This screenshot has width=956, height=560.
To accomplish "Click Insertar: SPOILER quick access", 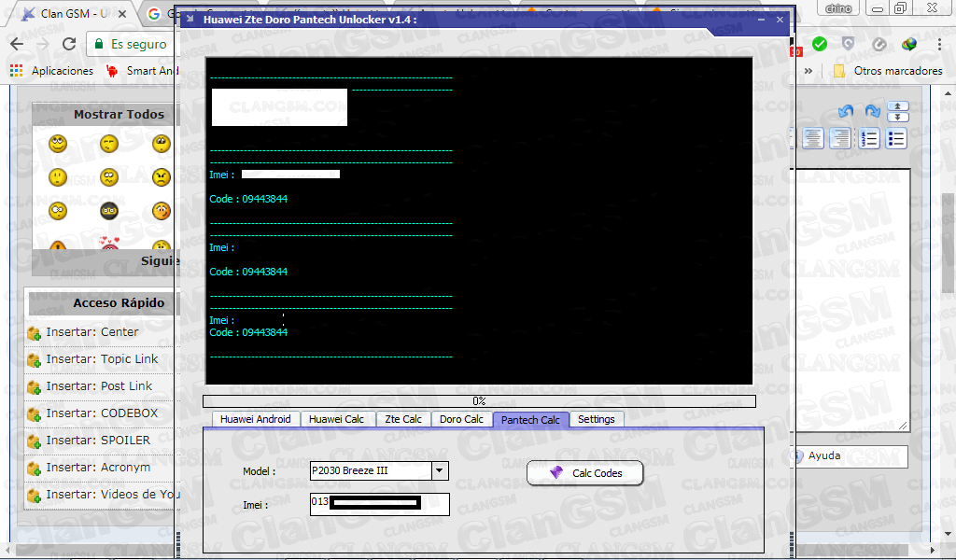I will (97, 440).
